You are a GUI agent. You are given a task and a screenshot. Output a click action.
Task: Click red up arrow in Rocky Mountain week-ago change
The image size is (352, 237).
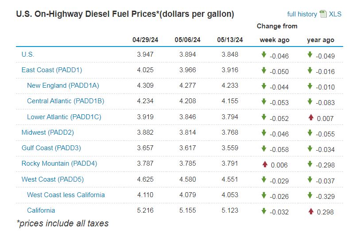265,164
